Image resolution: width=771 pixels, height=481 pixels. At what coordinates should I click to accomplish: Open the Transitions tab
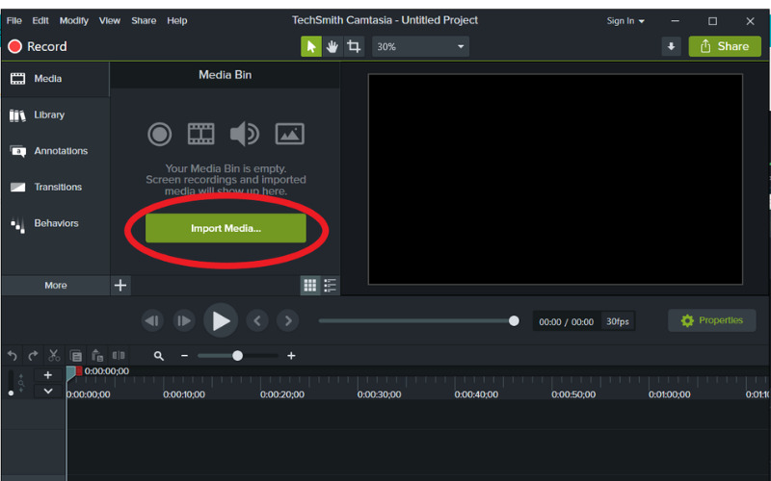55,187
